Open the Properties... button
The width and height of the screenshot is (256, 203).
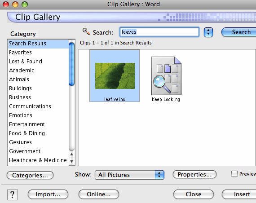pos(194,174)
